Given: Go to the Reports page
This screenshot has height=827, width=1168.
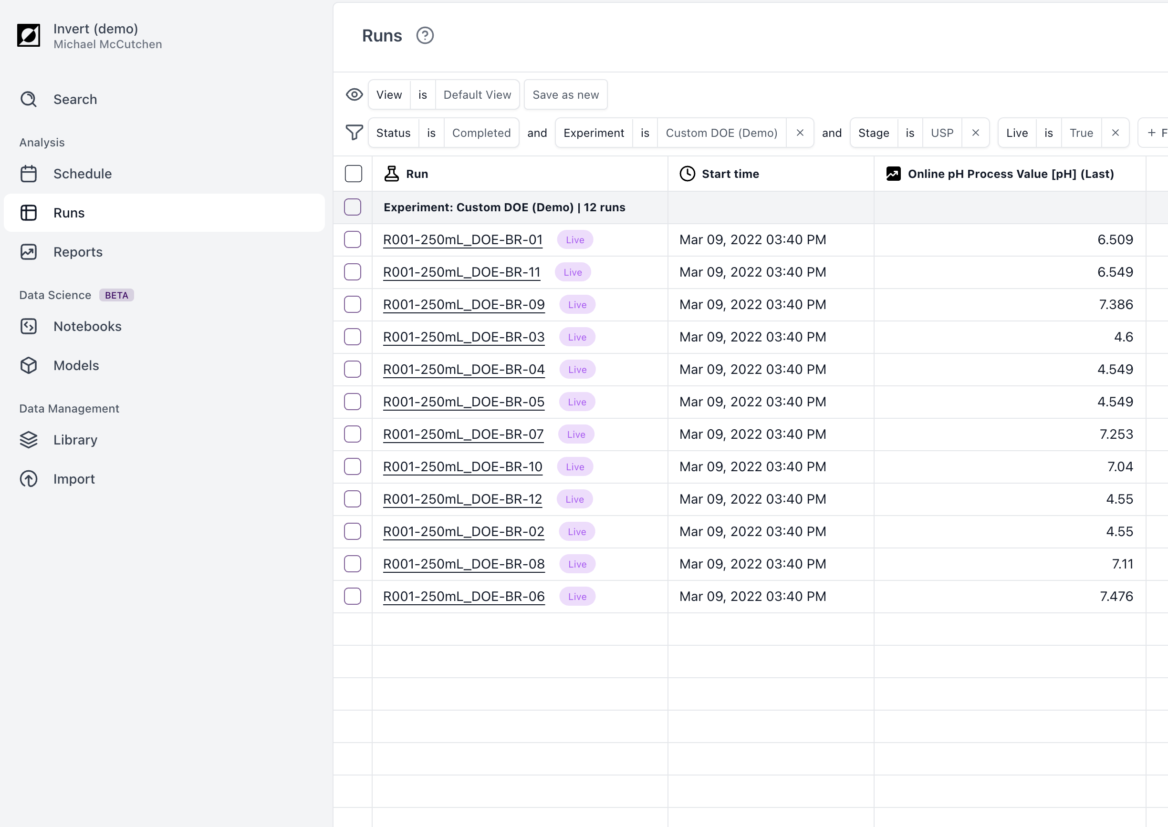Looking at the screenshot, I should 78,252.
